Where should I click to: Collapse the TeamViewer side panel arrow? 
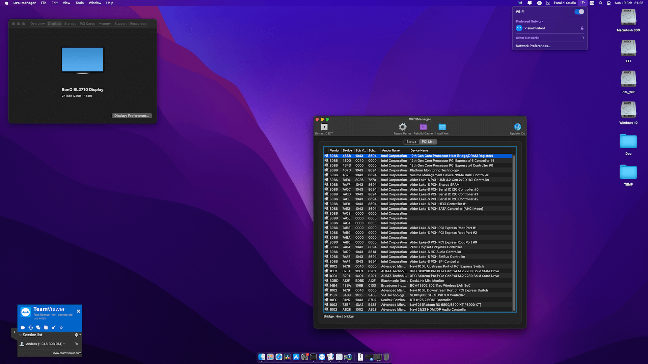14,332
